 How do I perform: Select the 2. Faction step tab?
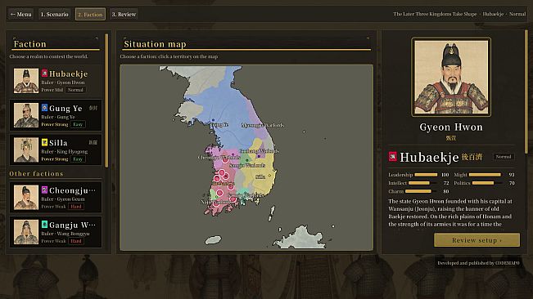pos(90,14)
